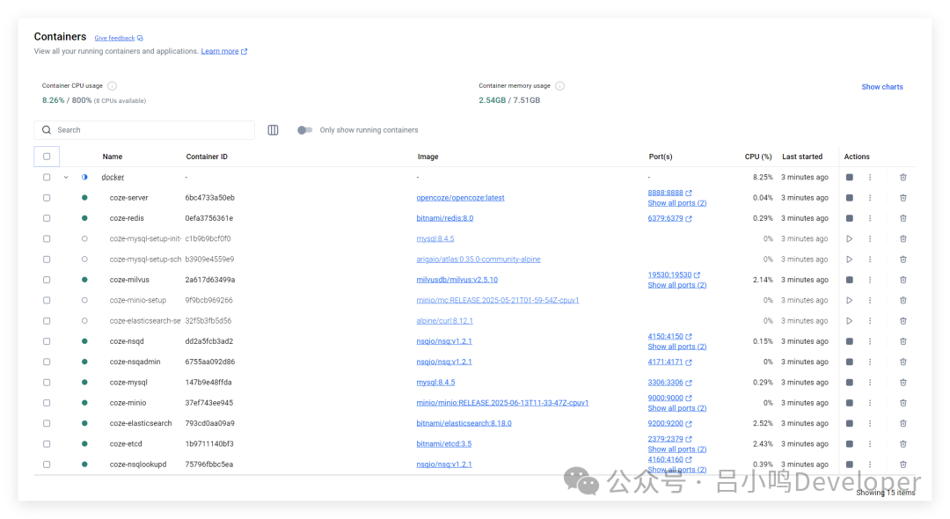Delete the coze-server container
This screenshot has height=519, width=950.
[x=902, y=198]
